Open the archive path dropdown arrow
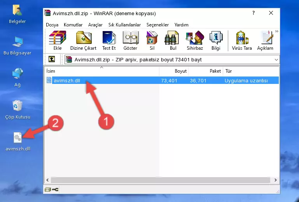This screenshot has height=202, width=299. click(276, 60)
